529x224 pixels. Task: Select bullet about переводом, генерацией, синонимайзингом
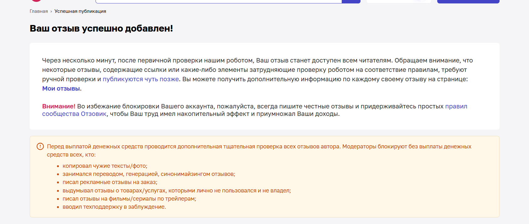click(149, 174)
